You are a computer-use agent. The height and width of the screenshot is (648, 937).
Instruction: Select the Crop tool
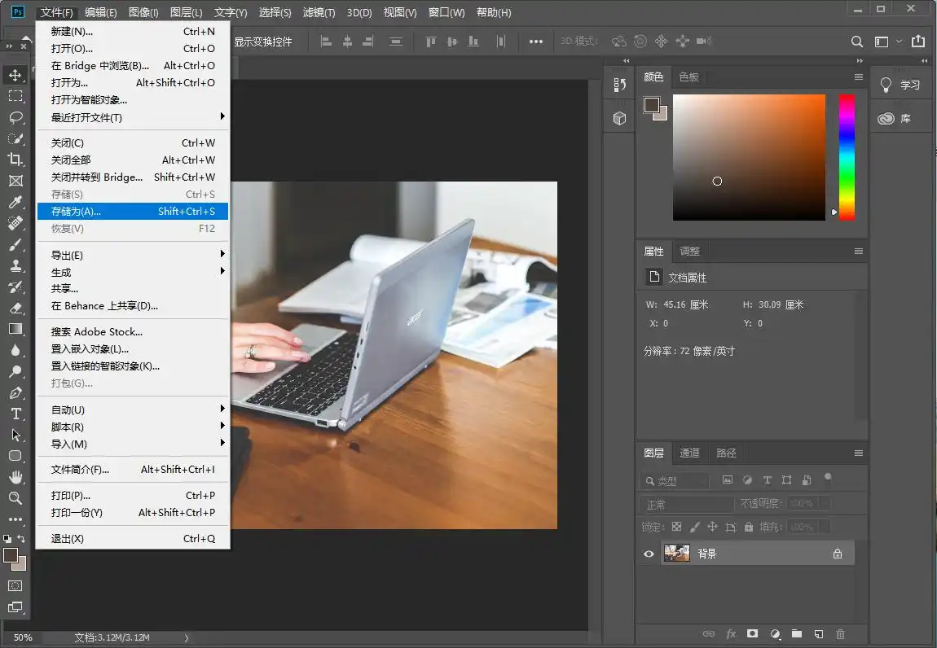(x=15, y=160)
